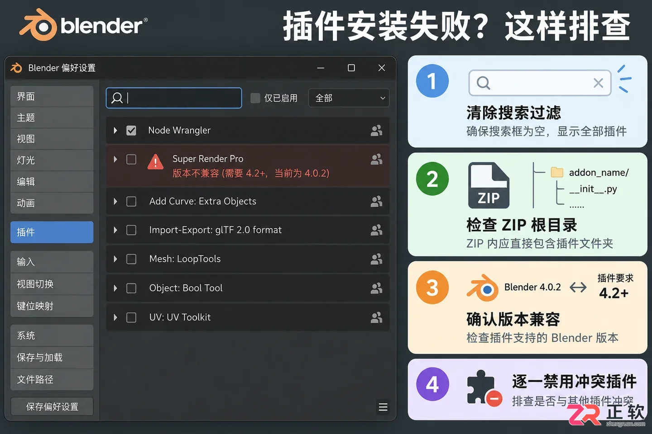Image resolution: width=652 pixels, height=434 pixels.
Task: Expand the Super Render Pro details
Action: (x=115, y=159)
